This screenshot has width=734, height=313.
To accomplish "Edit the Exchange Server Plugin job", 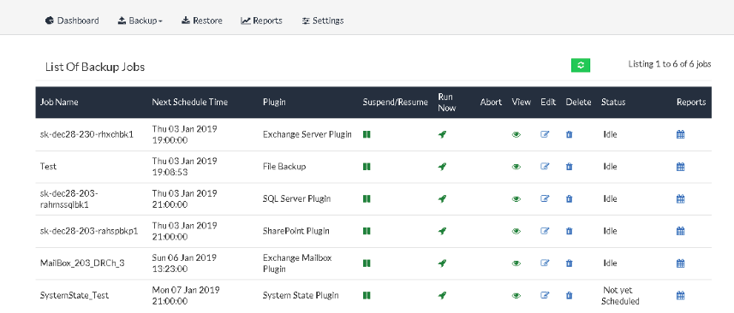I will [545, 134].
